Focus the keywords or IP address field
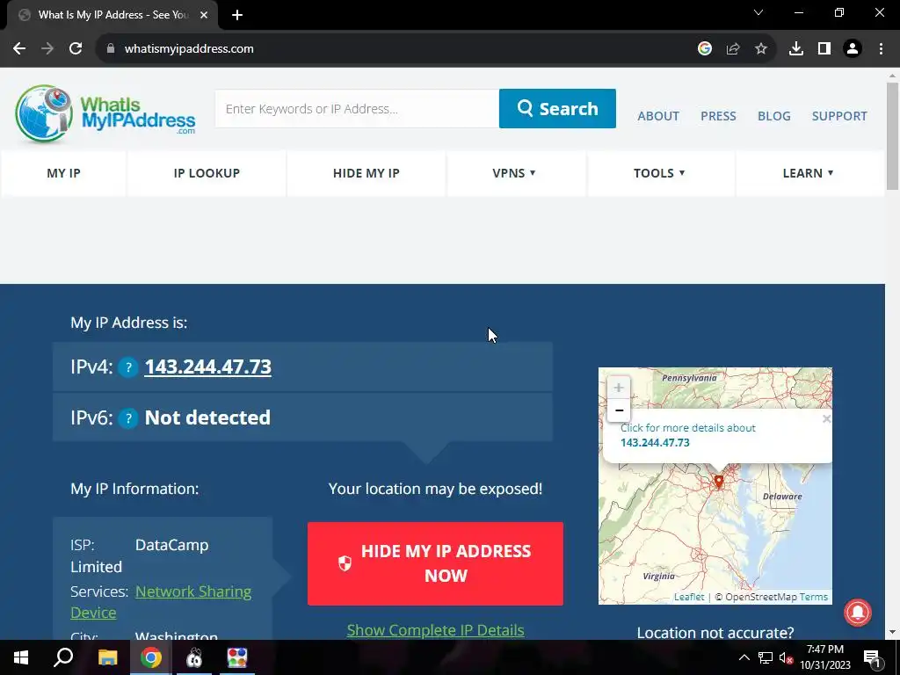The height and width of the screenshot is (675, 900). click(x=357, y=108)
